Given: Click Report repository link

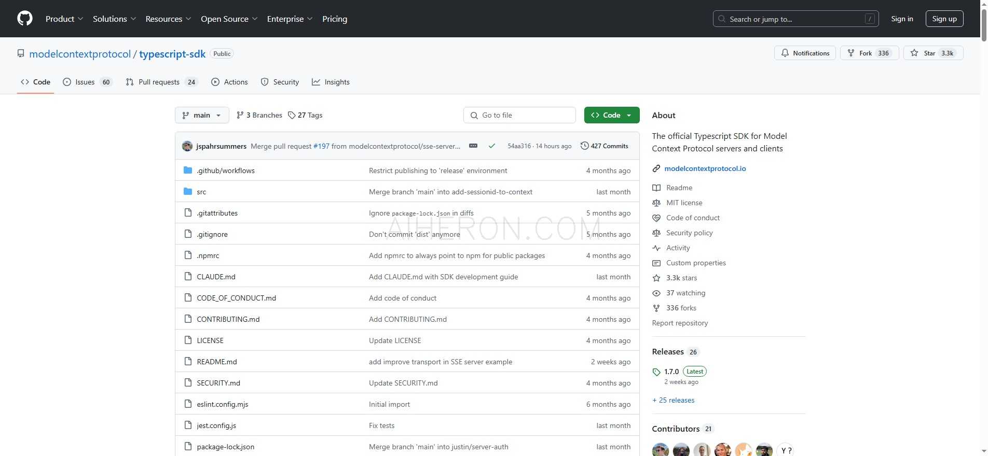Looking at the screenshot, I should (x=680, y=323).
